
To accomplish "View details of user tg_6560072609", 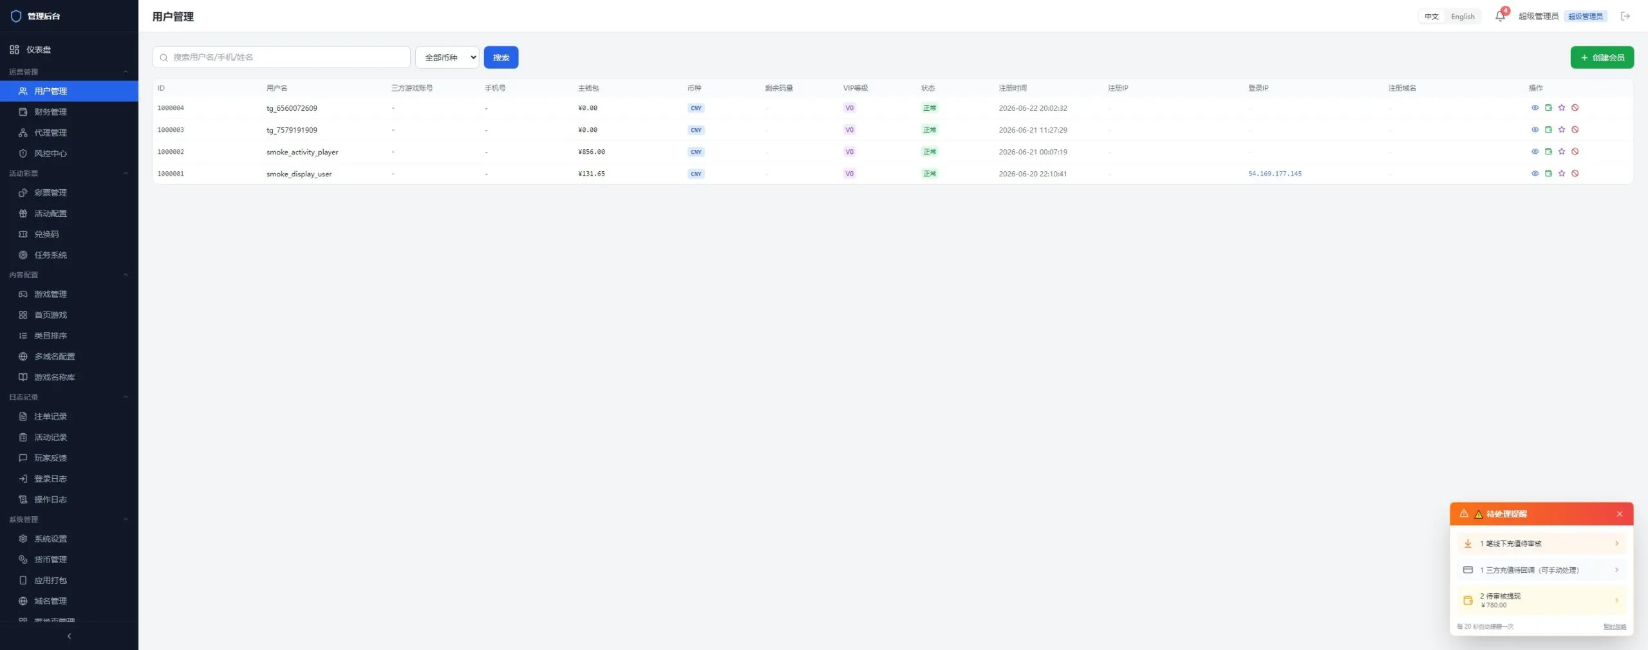I will pos(1535,107).
